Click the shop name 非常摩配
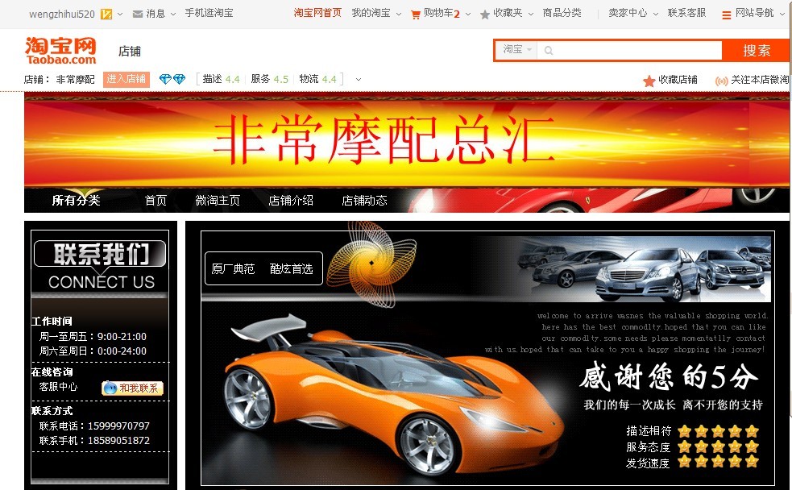 point(75,79)
